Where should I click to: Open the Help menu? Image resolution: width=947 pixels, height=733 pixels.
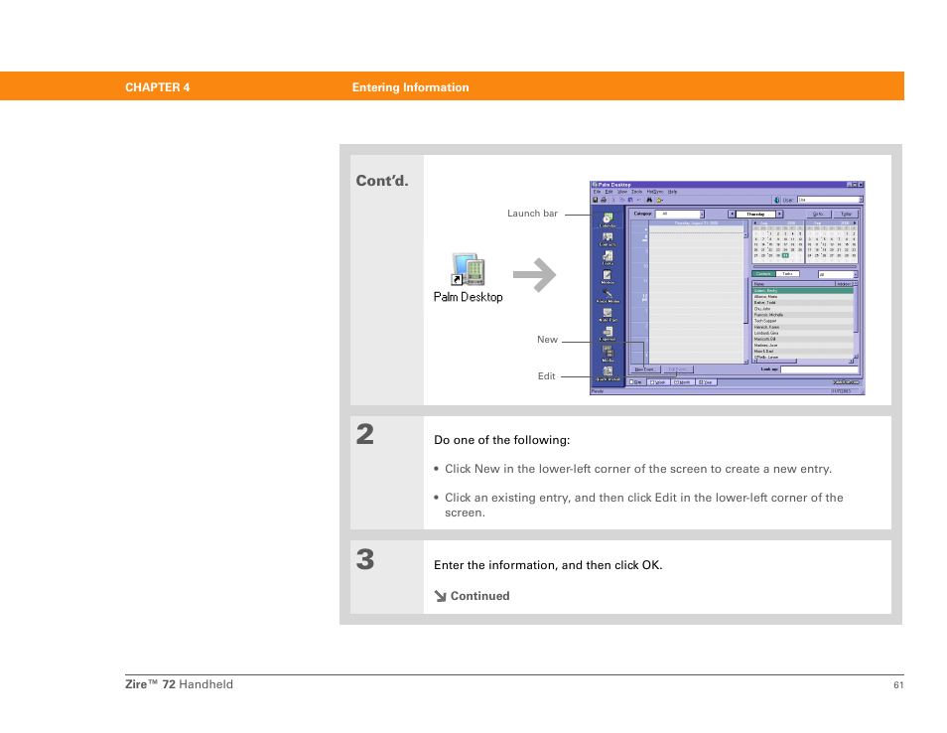[x=672, y=192]
